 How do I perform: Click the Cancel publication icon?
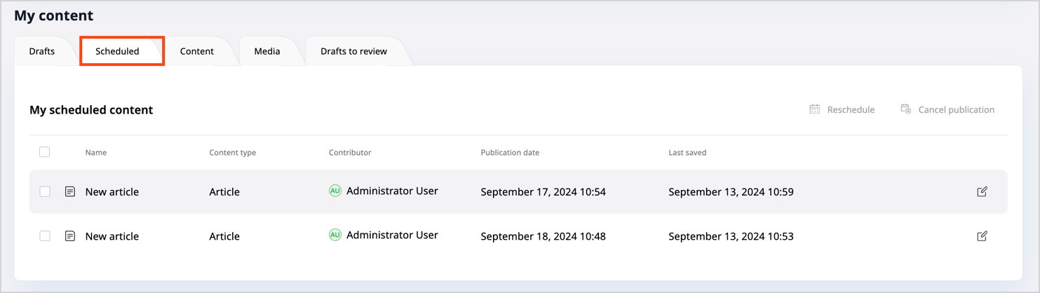click(x=905, y=109)
